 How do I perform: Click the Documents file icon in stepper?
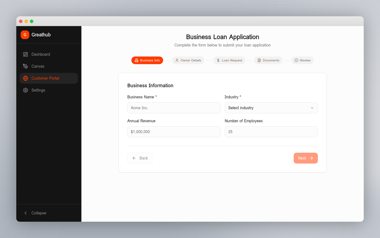pyautogui.click(x=259, y=60)
